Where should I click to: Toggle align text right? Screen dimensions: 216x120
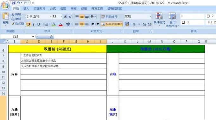[87, 24]
